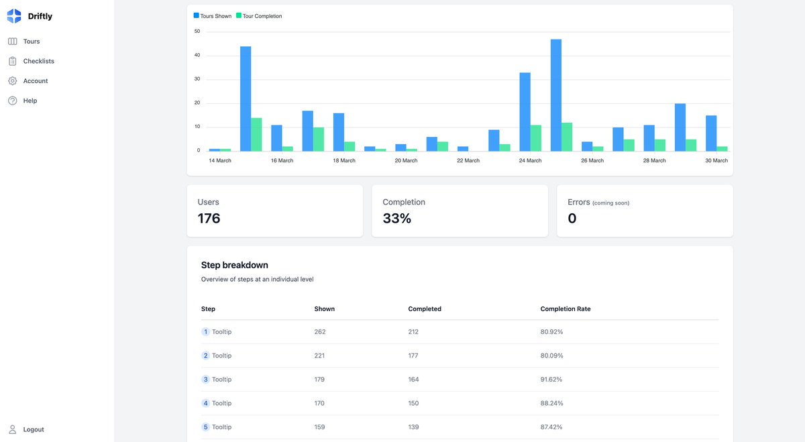Click the step 1 number badge
The image size is (805, 442).
pyautogui.click(x=205, y=332)
